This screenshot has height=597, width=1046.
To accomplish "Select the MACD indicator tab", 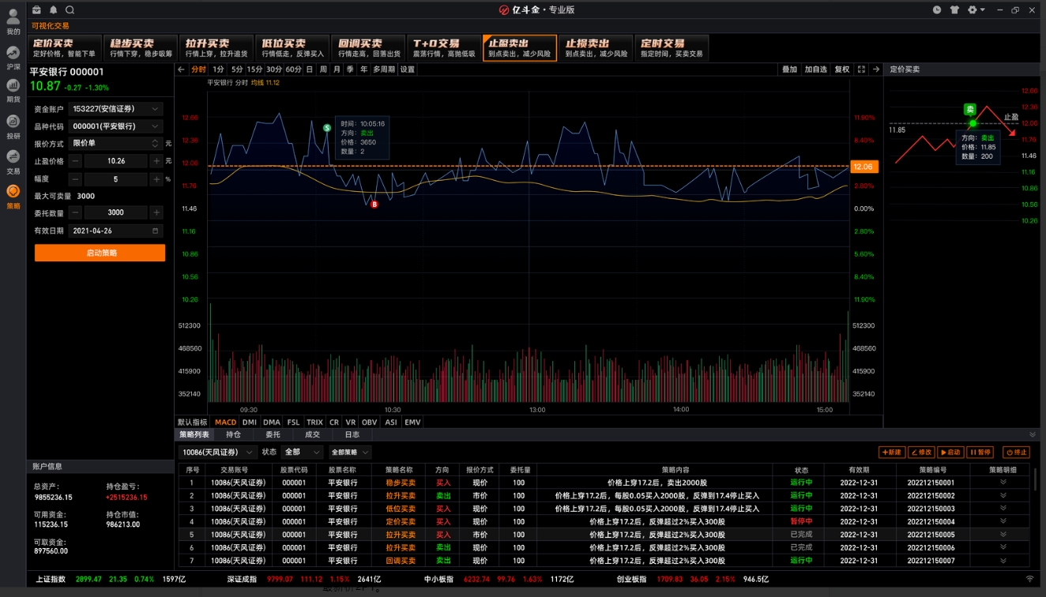I will click(226, 422).
